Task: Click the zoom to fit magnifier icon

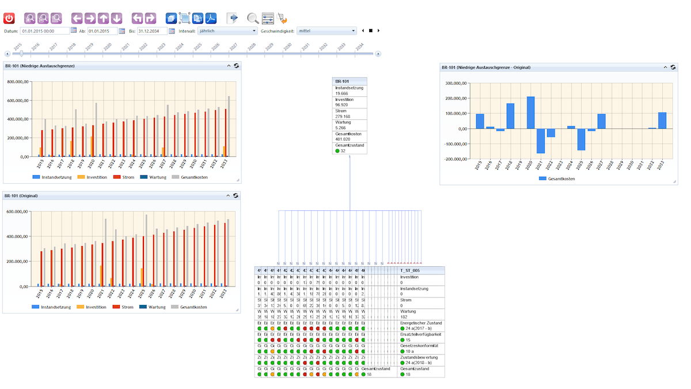Action: (x=56, y=18)
